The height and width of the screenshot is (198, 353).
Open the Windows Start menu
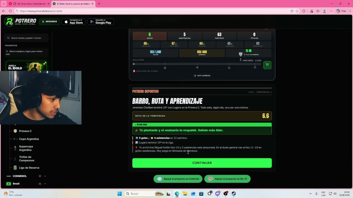coord(119,194)
